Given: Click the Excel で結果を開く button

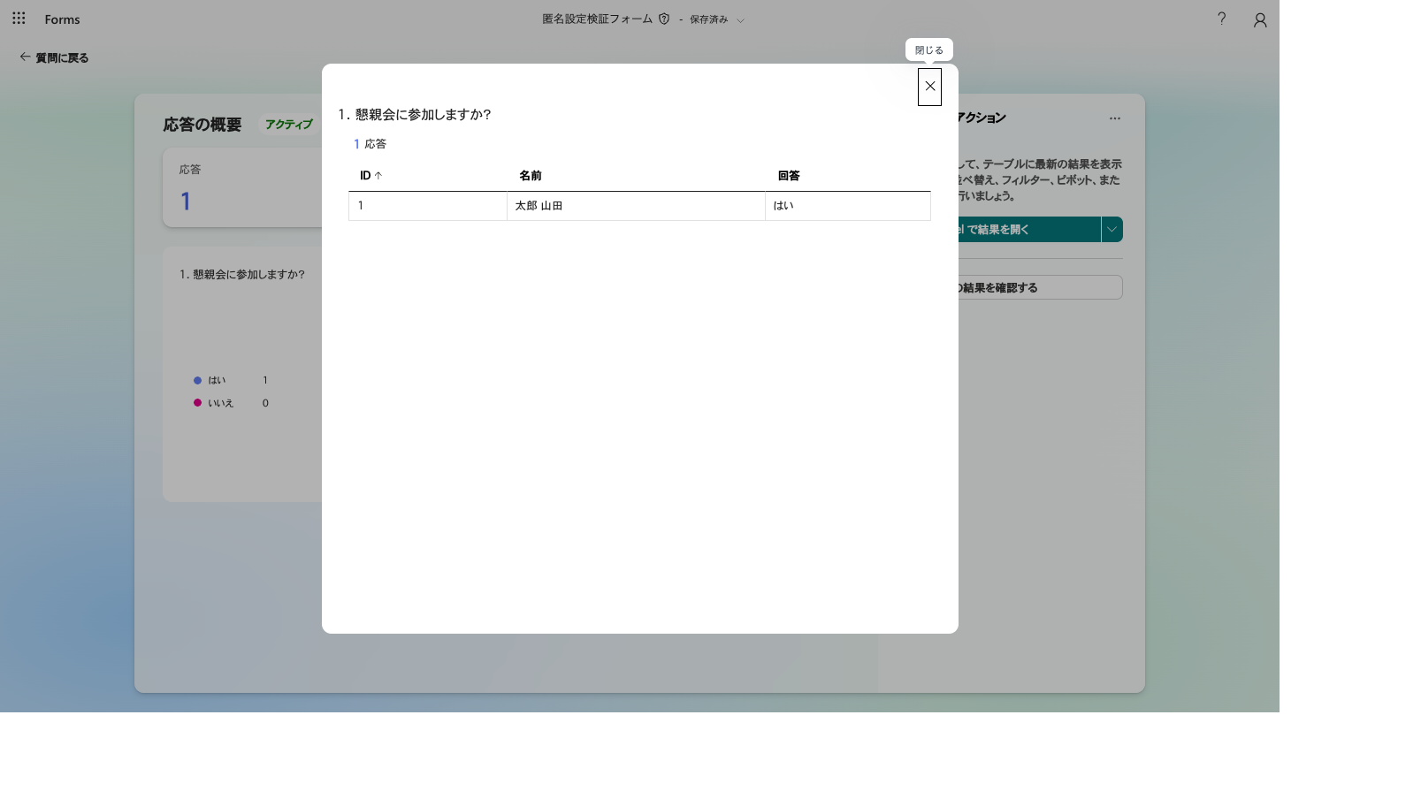Looking at the screenshot, I should click(1028, 230).
